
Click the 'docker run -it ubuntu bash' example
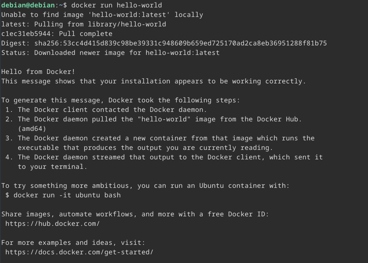click(67, 195)
